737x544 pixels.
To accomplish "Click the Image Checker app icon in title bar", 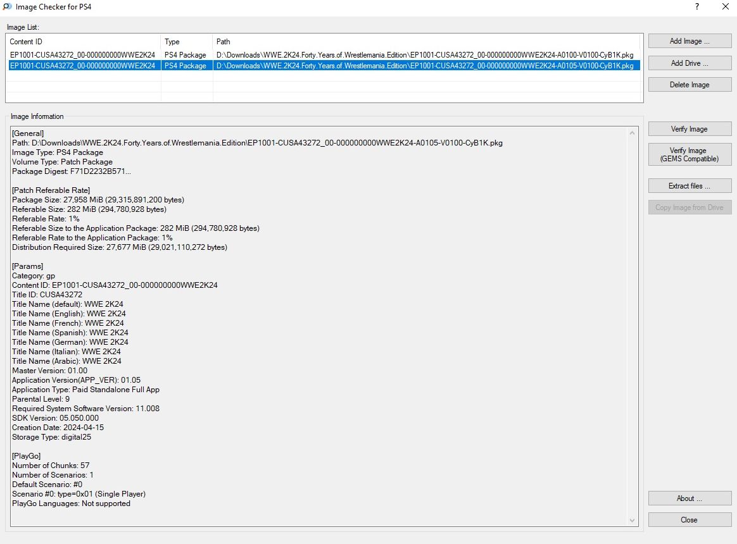I will point(7,6).
